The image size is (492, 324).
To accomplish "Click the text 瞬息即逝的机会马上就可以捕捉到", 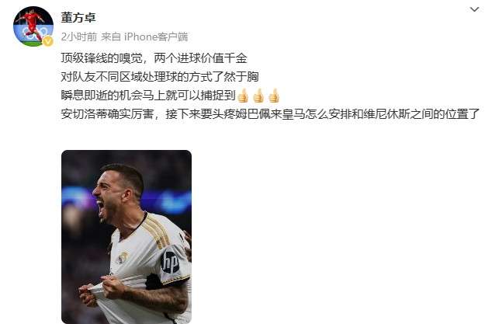I will pyautogui.click(x=148, y=96).
